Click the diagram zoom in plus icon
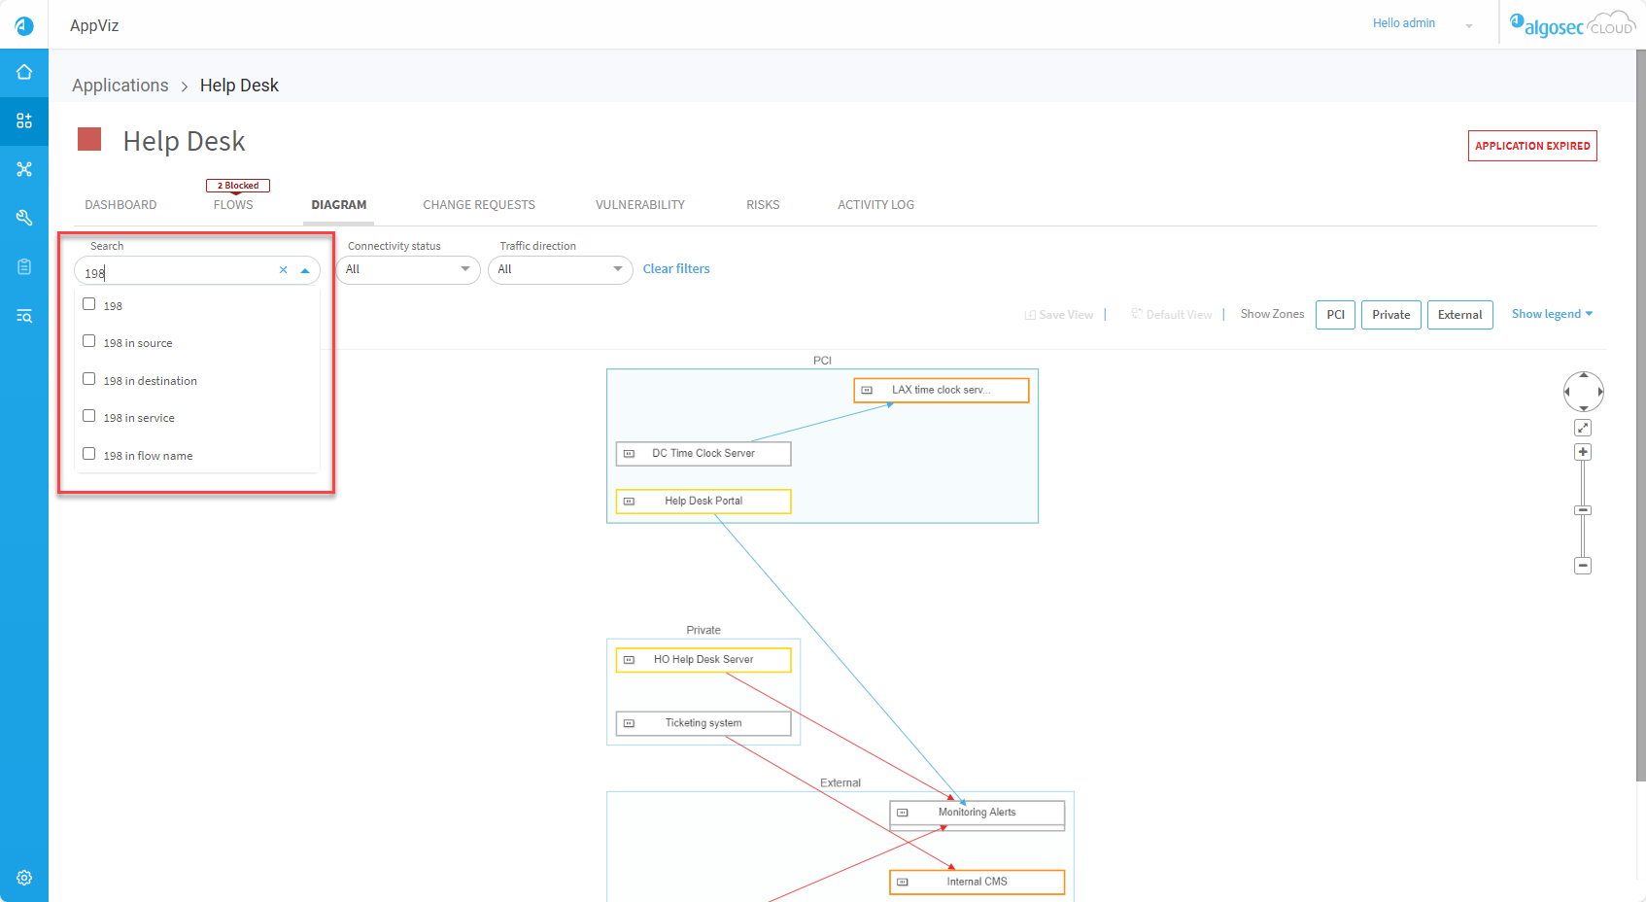 (1583, 452)
